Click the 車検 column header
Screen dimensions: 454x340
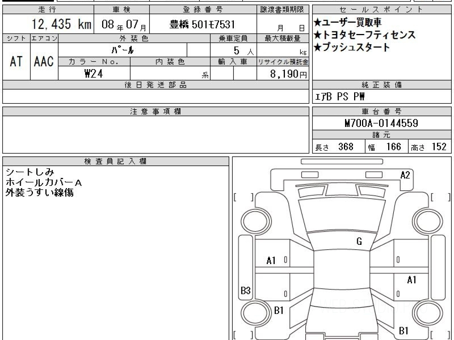121,9
